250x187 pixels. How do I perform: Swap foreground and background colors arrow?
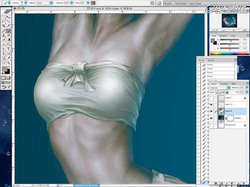(x=9, y=67)
